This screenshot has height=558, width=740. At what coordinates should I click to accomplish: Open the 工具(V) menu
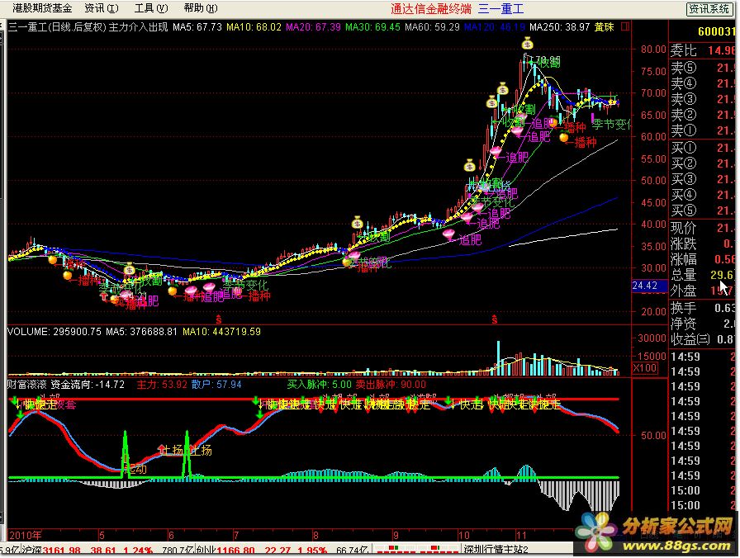151,8
